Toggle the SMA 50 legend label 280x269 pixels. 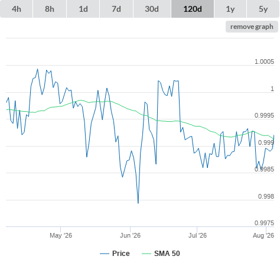pos(167,254)
